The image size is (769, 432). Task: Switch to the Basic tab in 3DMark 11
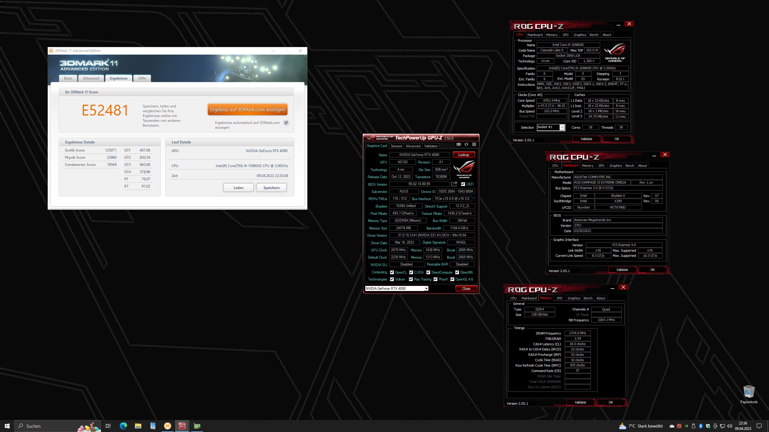click(x=68, y=78)
